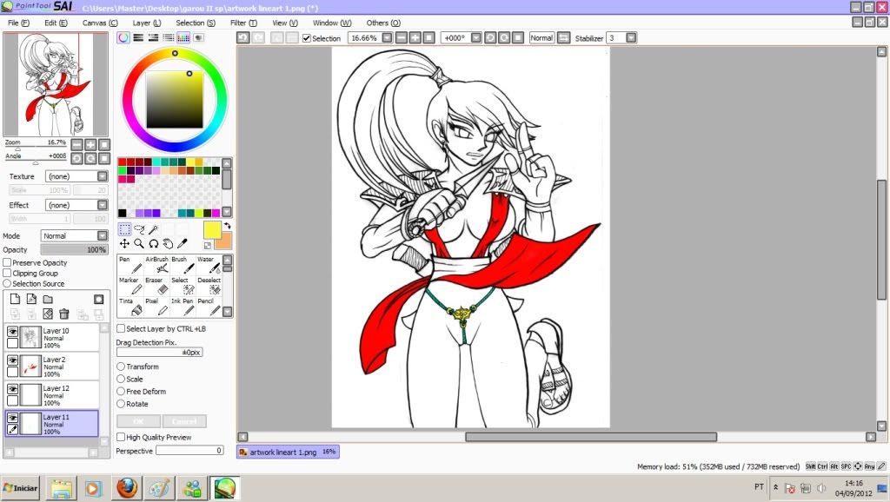Pick the Water brush tool
The image size is (890, 502).
pyautogui.click(x=209, y=265)
